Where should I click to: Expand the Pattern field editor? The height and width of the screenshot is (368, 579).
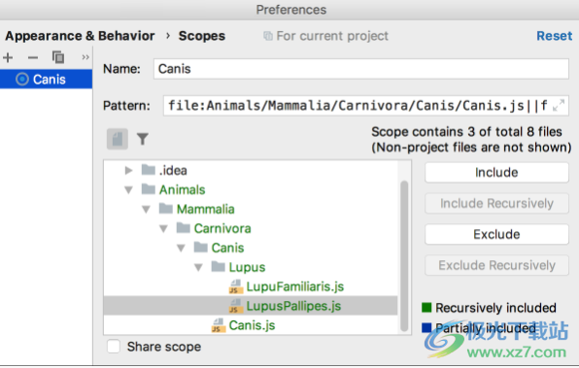[559, 105]
